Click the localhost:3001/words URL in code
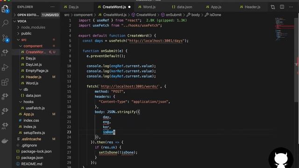Image resolution: width=299 pixels, height=168 pixels. (x=129, y=86)
